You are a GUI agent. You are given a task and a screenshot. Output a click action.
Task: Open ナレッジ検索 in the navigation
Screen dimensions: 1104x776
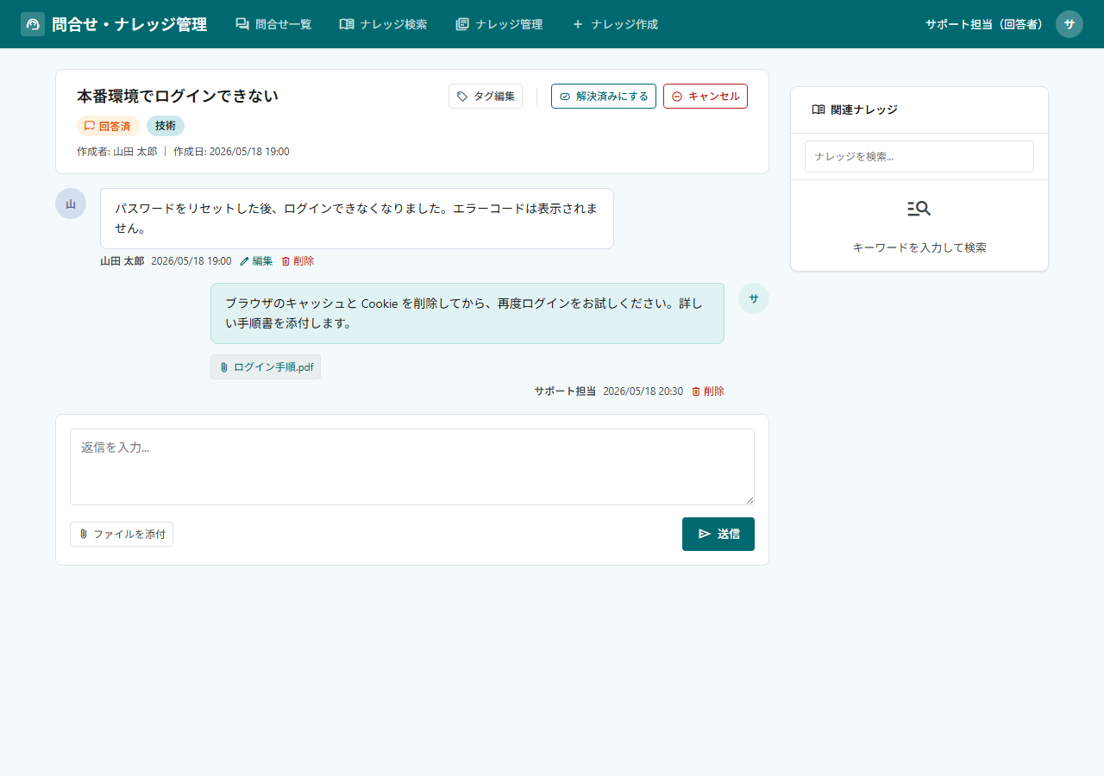tap(383, 24)
